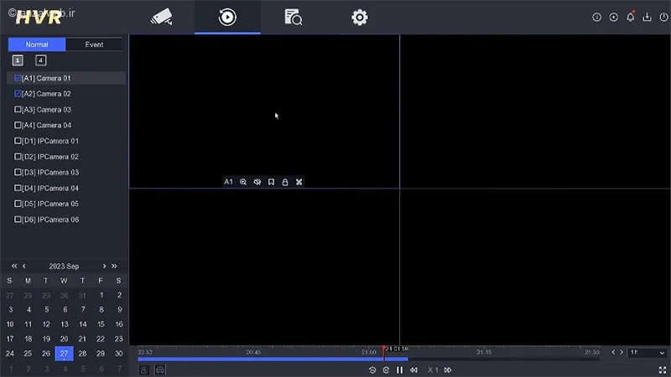Select the bottom-left playback window
The image size is (671, 377).
pyautogui.click(x=264, y=266)
